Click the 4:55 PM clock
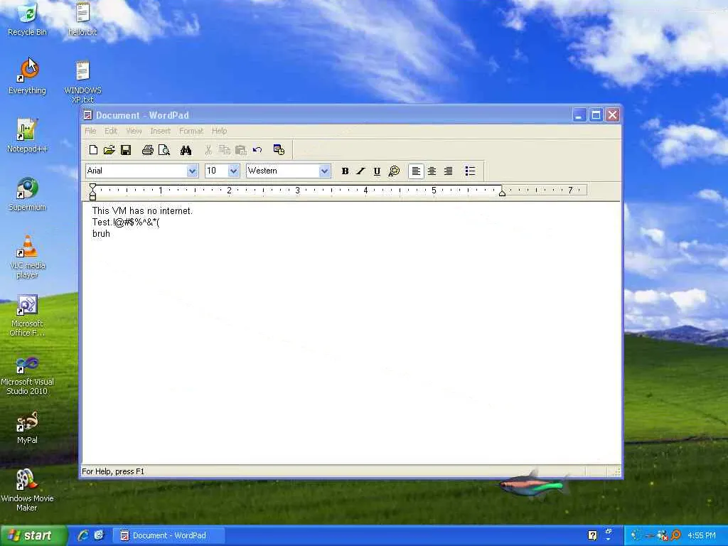The height and width of the screenshot is (546, 728). (702, 535)
